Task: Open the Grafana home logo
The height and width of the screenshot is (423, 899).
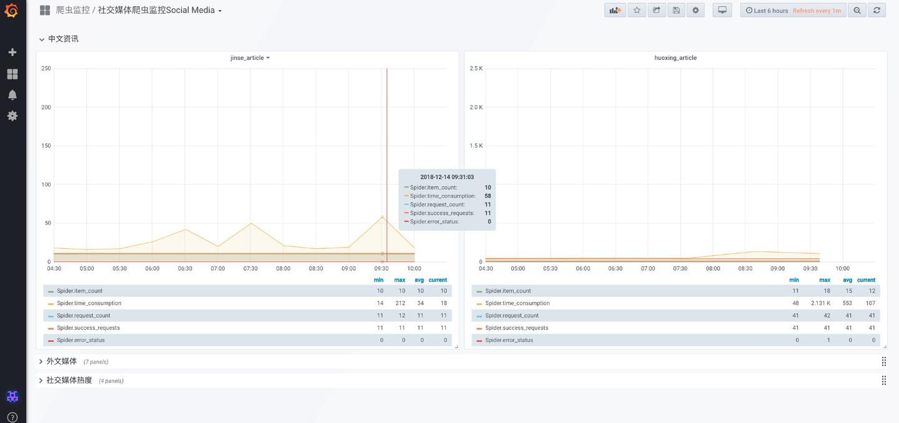Action: (x=11, y=11)
